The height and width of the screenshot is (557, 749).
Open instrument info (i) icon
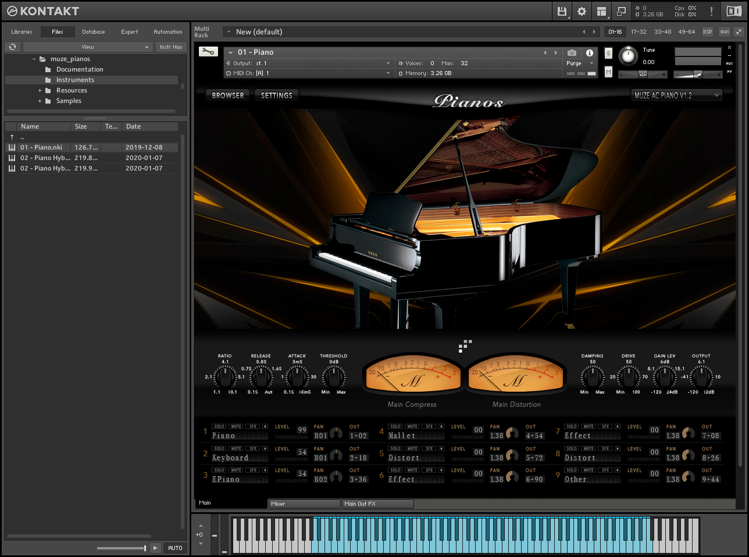(589, 52)
